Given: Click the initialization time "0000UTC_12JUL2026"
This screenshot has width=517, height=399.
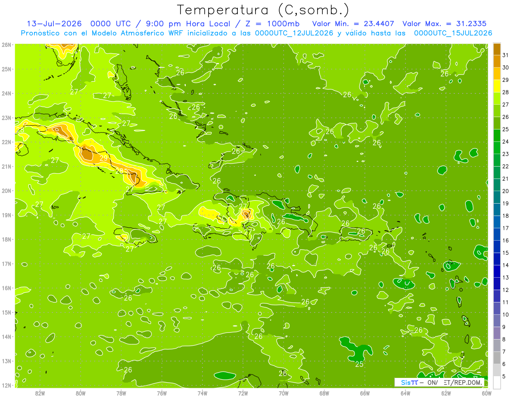Looking at the screenshot, I should (294, 33).
